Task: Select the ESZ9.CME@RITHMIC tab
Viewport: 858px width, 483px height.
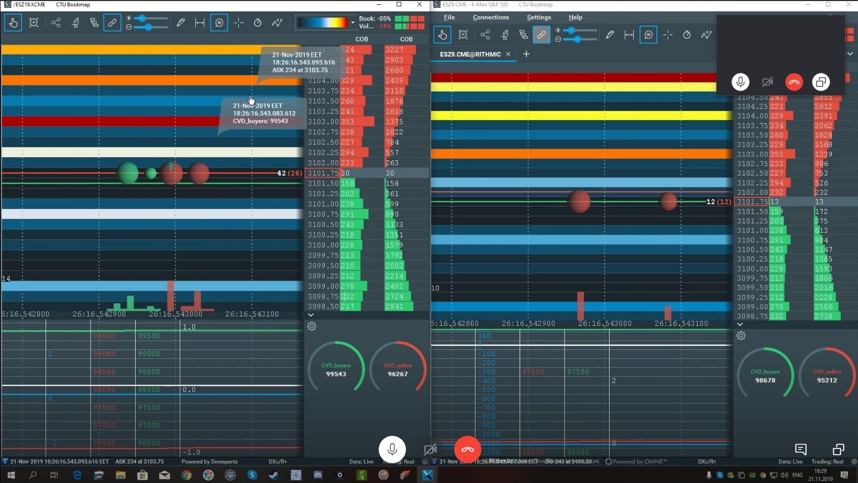Action: pos(470,54)
